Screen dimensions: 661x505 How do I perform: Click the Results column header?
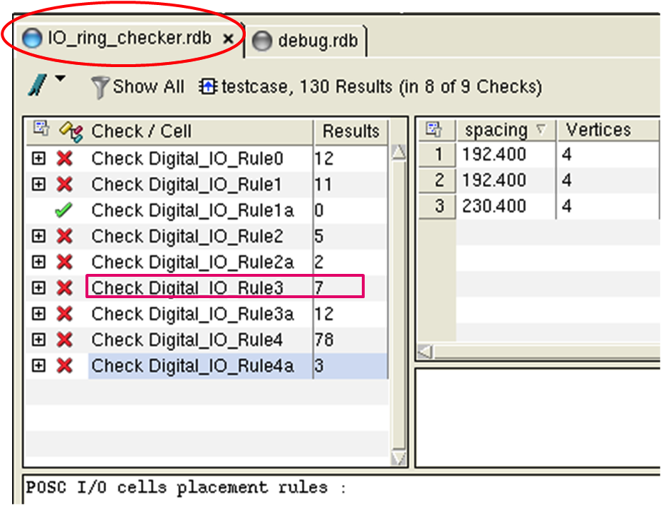(350, 131)
